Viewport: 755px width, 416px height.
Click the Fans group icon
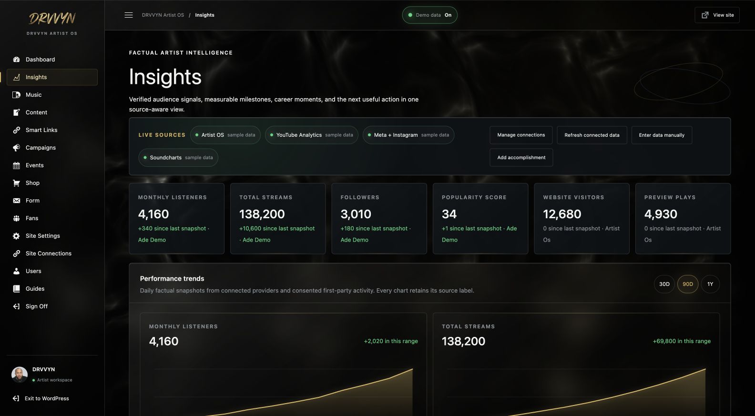pos(16,218)
